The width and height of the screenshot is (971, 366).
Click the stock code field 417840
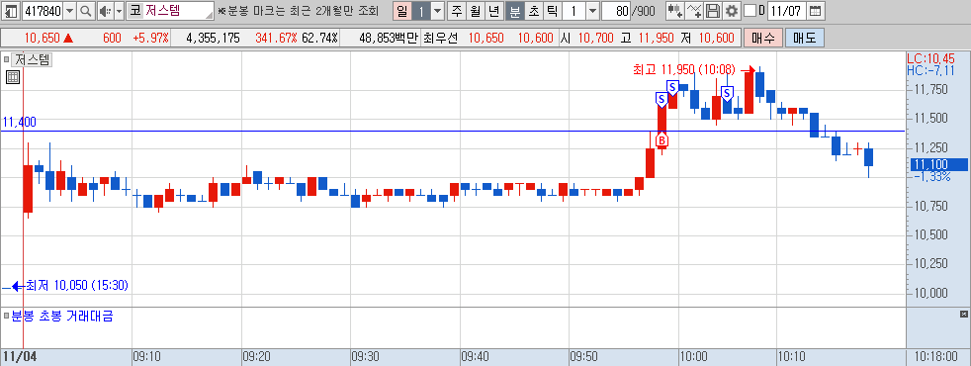point(43,11)
